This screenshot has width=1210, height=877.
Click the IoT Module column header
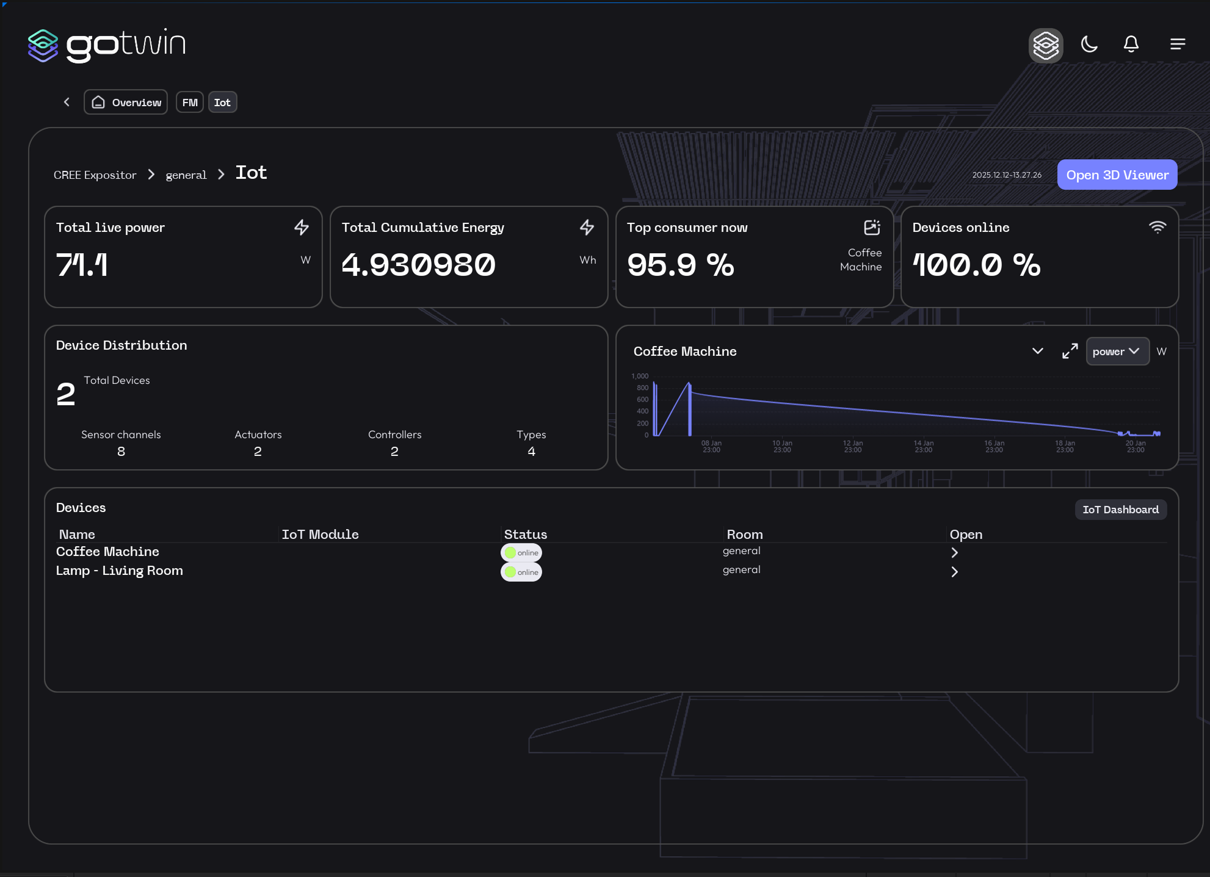pyautogui.click(x=320, y=535)
